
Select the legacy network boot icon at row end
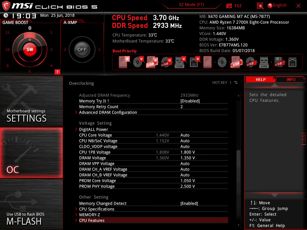pyautogui.click(x=292, y=62)
